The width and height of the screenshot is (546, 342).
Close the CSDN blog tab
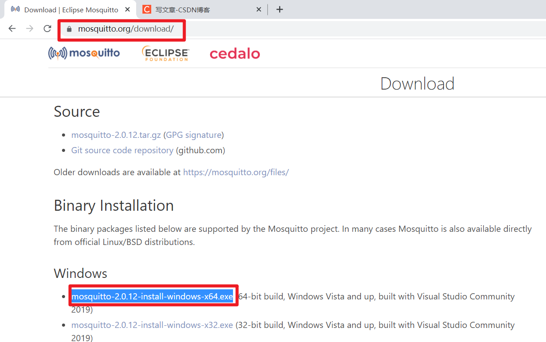point(258,9)
